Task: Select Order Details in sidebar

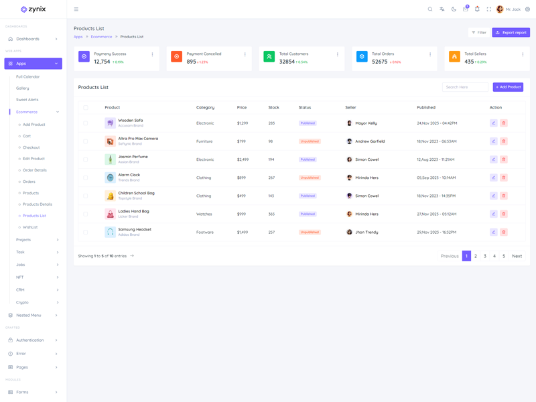Action: coord(35,170)
